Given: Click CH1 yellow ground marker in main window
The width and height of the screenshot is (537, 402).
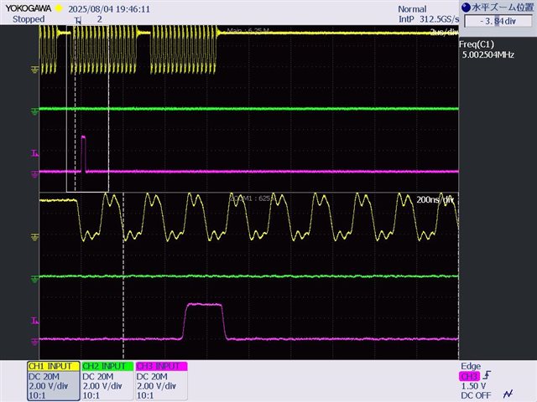Looking at the screenshot, I should click(34, 70).
